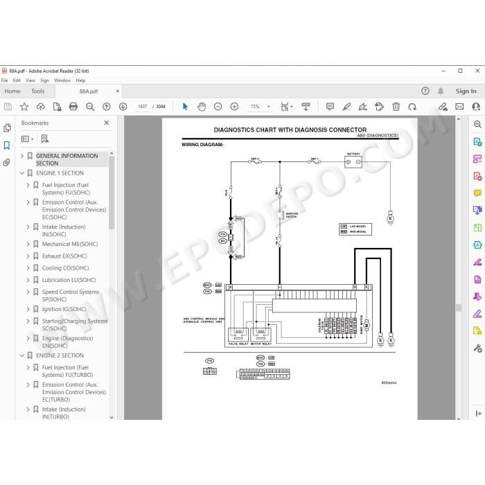Collapse ENGINE 2 SECTION bookmark
Screen dimensions: 485x485
(22, 355)
